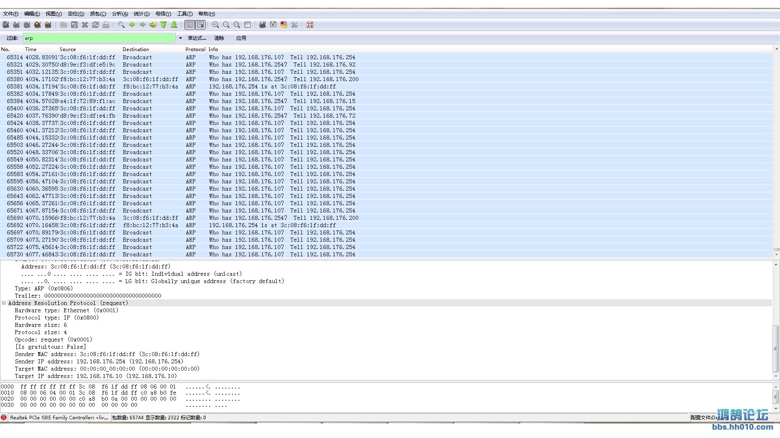Open the 定位(G) menu
This screenshot has height=438, width=780.
(76, 14)
